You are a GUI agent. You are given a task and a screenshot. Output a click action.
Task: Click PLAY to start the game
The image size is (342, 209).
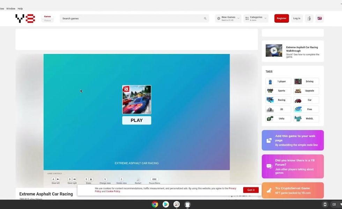click(x=136, y=120)
